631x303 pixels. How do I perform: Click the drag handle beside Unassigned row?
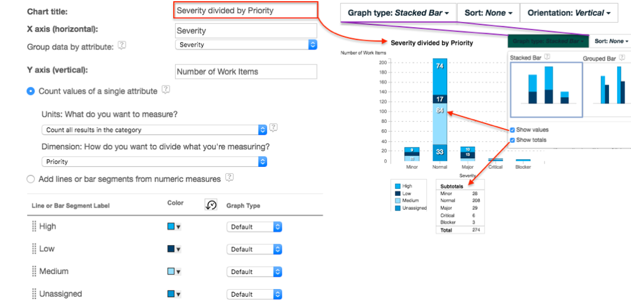(x=34, y=294)
